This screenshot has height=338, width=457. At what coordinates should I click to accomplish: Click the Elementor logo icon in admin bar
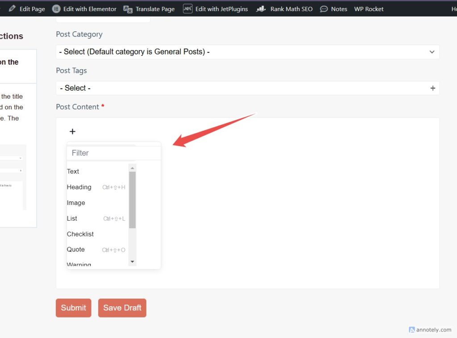[x=56, y=9]
